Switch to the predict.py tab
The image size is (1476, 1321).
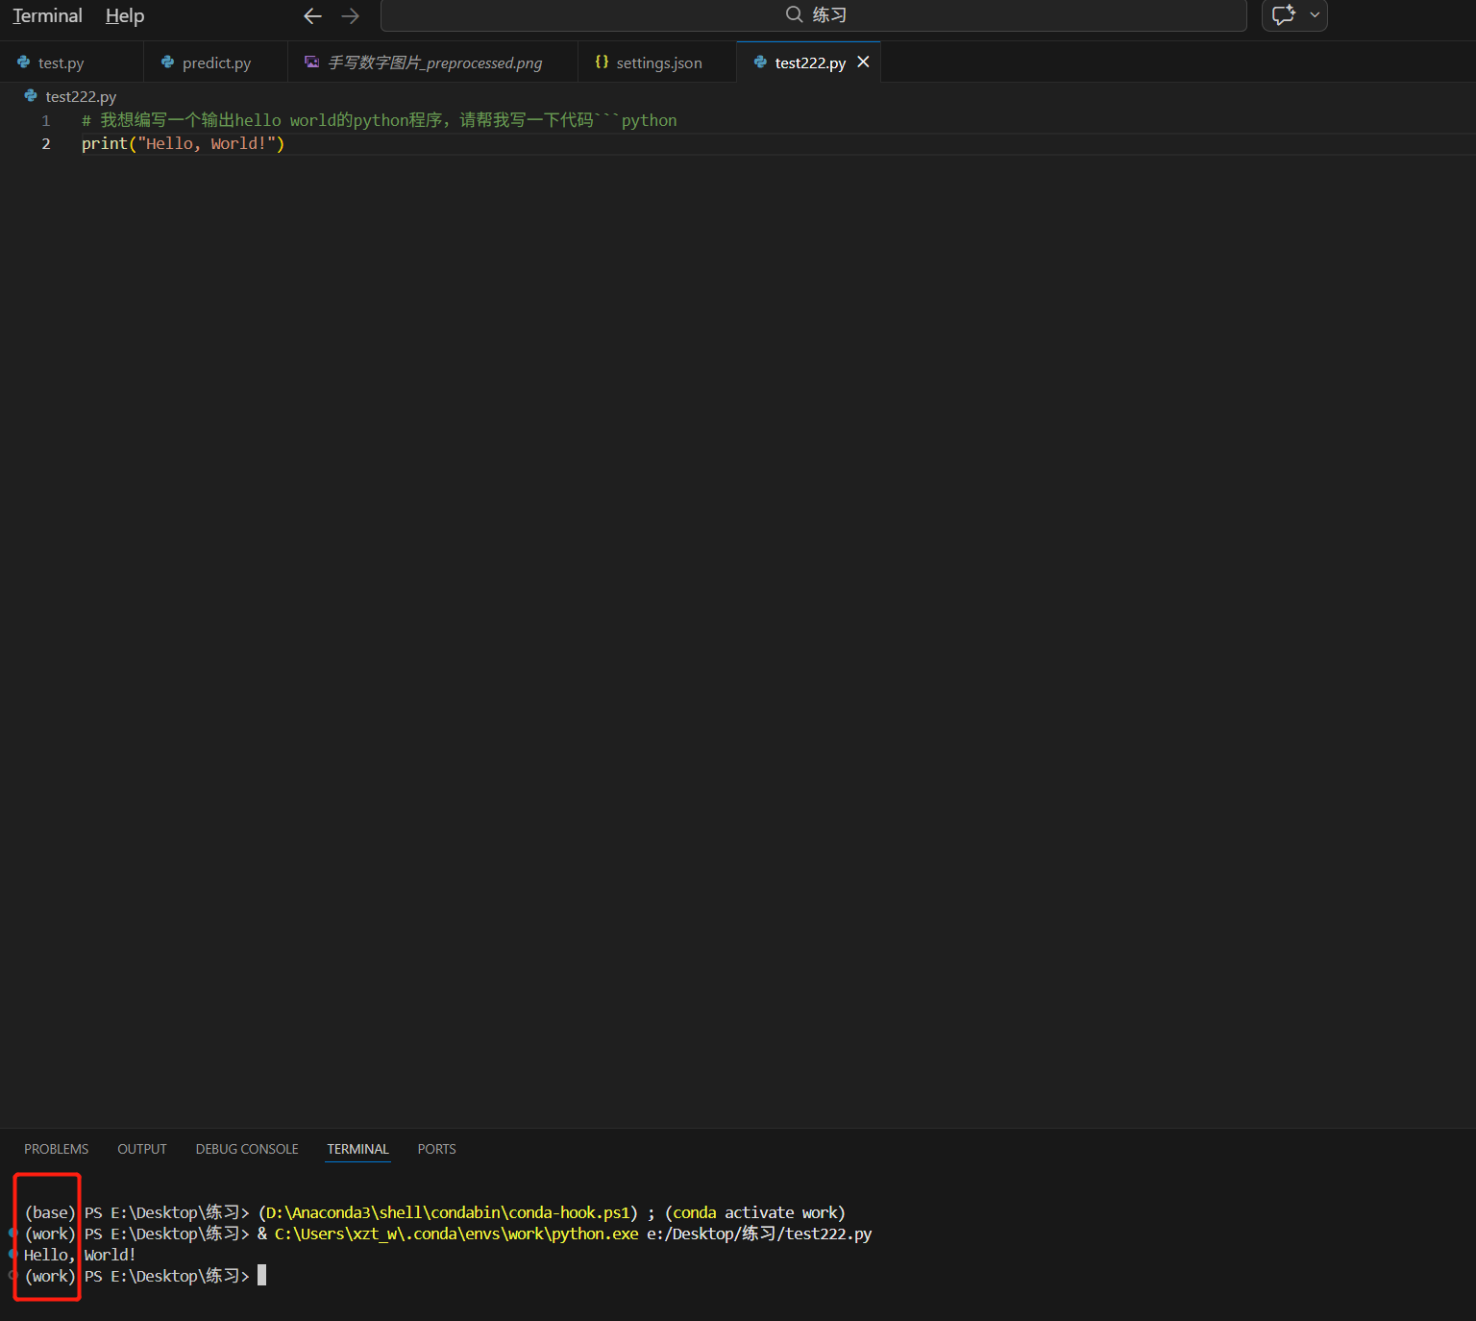pyautogui.click(x=216, y=62)
